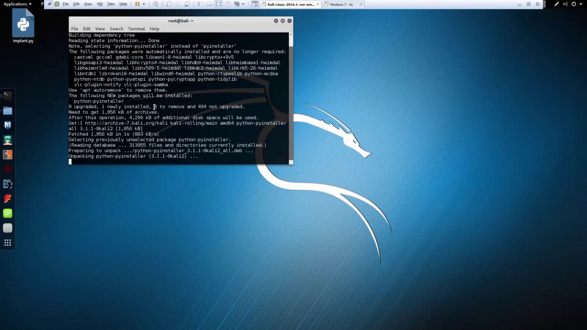Viewport: 587px width, 330px height.
Task: Close the root@kali terminal window
Action: click(x=289, y=21)
